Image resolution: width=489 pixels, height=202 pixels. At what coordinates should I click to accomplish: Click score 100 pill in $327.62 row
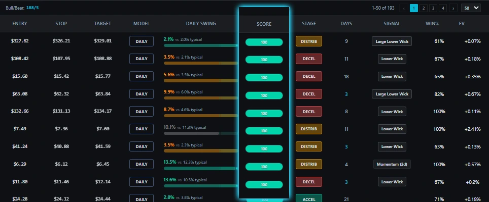click(x=264, y=42)
